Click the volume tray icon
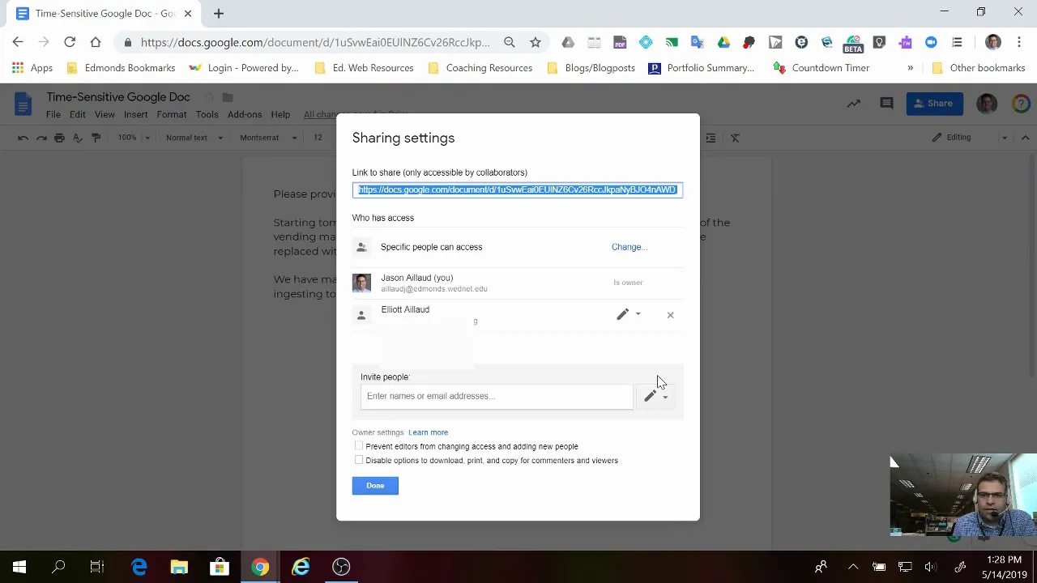Viewport: 1037px width, 583px height. [x=931, y=567]
